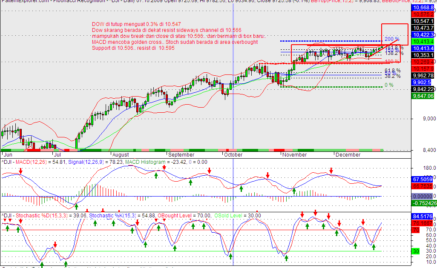Select the 10,353.1 price label

point(423,55)
